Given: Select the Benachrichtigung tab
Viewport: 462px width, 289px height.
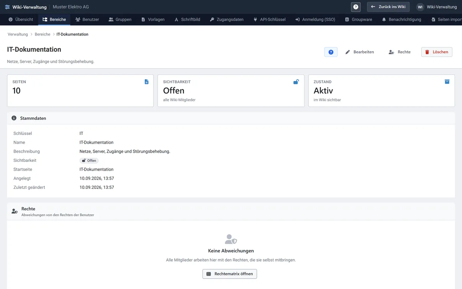Looking at the screenshot, I should [x=402, y=19].
